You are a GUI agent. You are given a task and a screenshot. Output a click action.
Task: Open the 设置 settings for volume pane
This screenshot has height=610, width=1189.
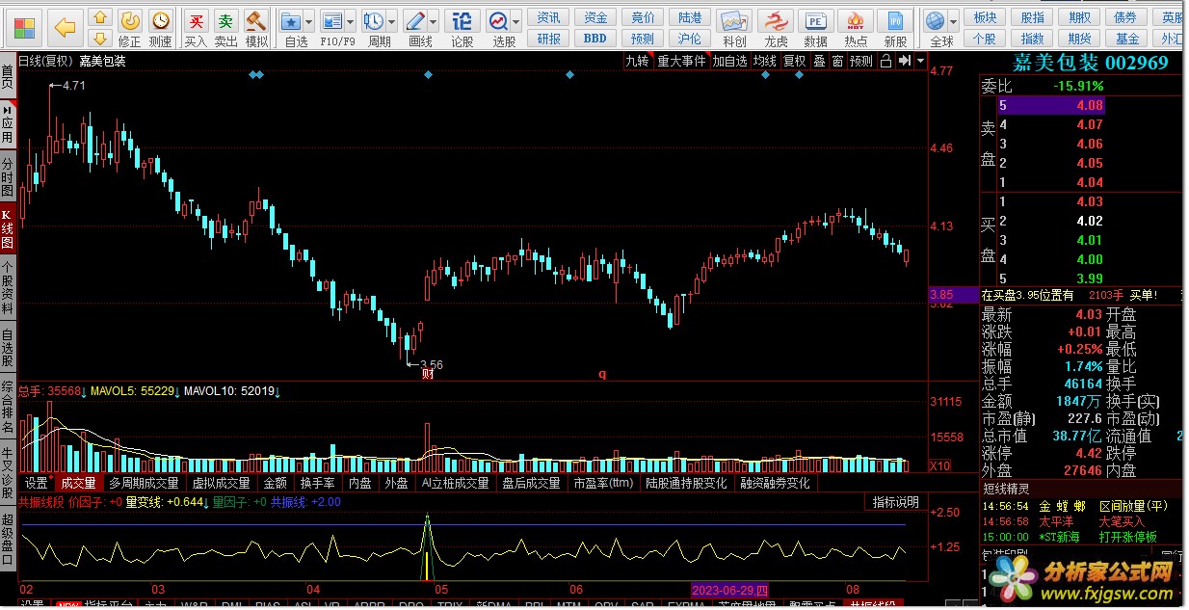(x=37, y=483)
